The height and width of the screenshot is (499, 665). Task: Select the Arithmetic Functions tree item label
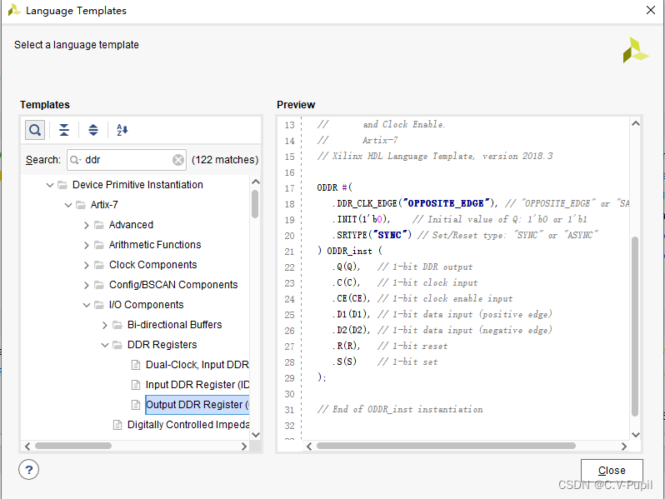(155, 245)
